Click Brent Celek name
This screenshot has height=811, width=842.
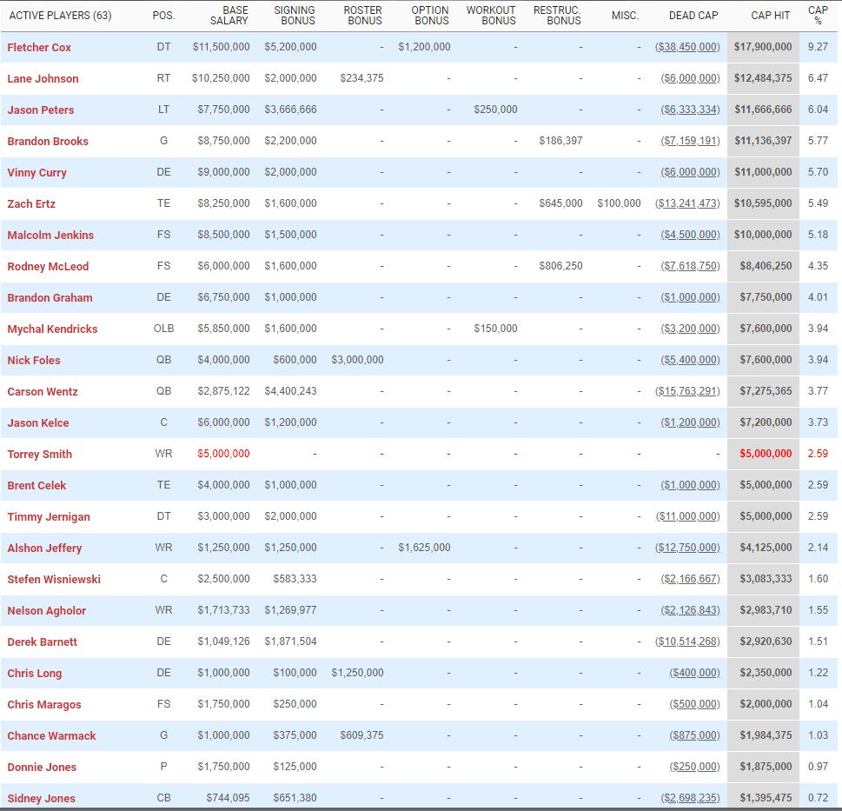tap(36, 486)
